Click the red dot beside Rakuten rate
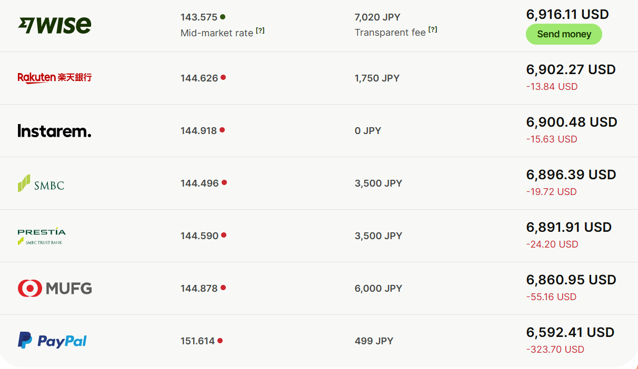Image resolution: width=638 pixels, height=369 pixels. (223, 77)
